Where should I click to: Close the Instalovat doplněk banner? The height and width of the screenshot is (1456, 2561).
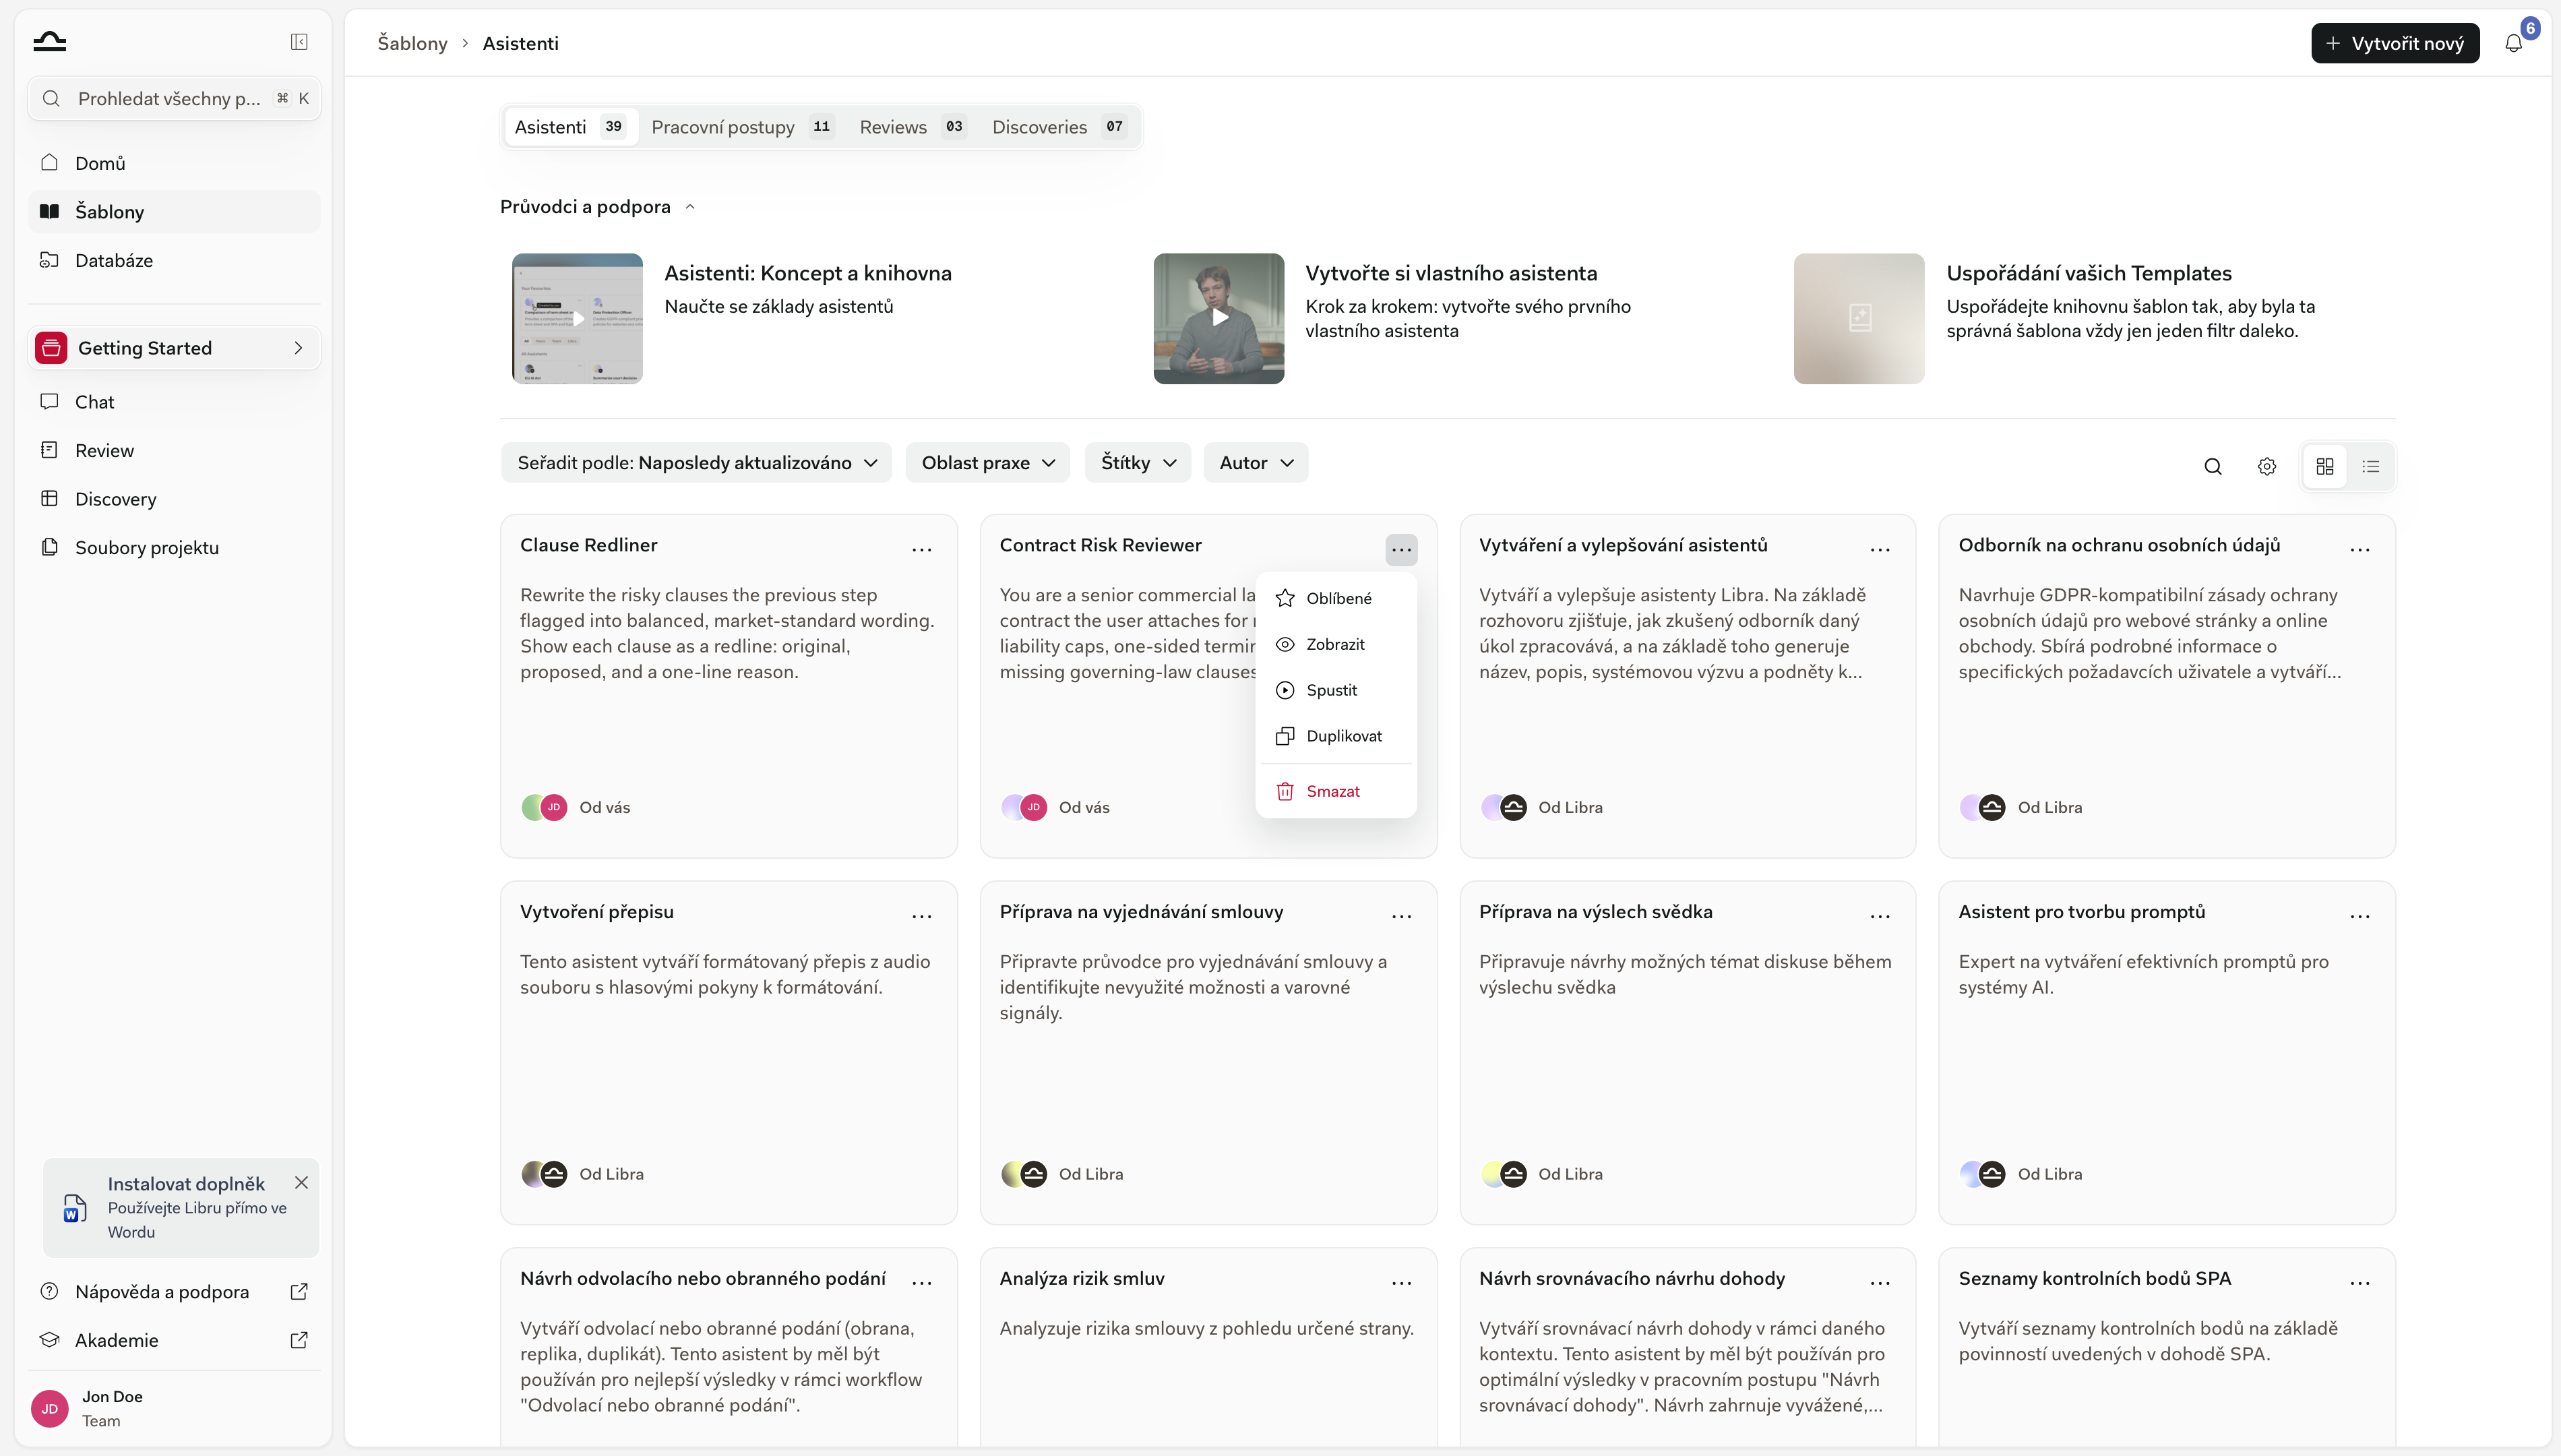pyautogui.click(x=301, y=1182)
